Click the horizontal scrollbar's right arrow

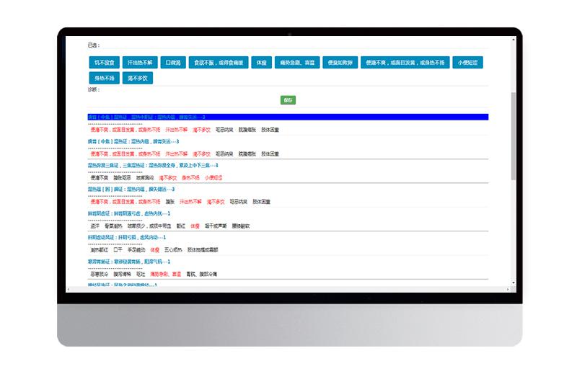508,289
